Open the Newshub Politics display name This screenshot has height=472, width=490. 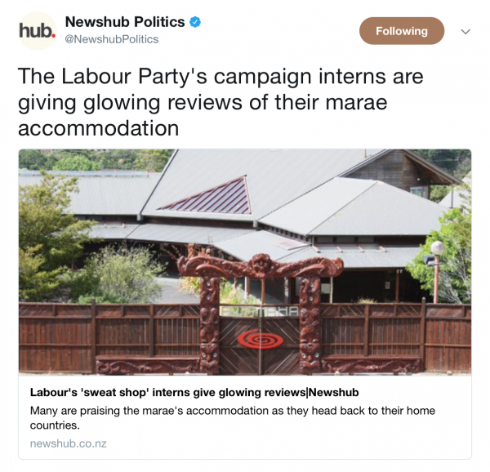click(125, 22)
